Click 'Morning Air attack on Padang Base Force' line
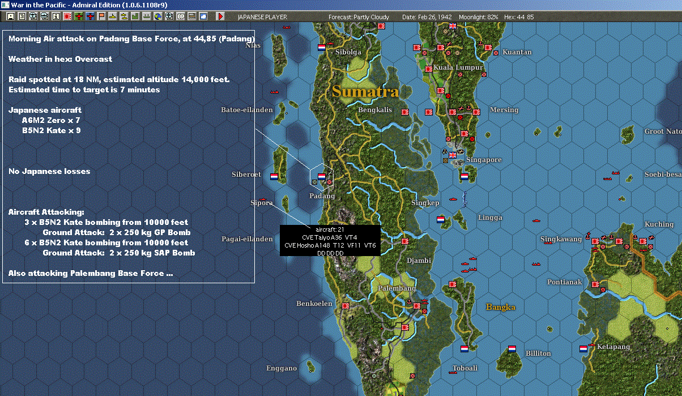 131,39
